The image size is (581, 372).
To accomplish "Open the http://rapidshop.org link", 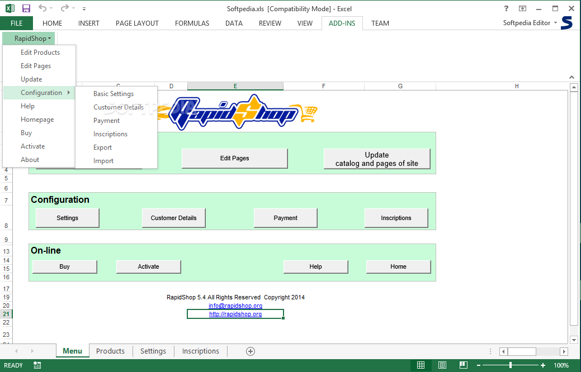I will (x=235, y=314).
